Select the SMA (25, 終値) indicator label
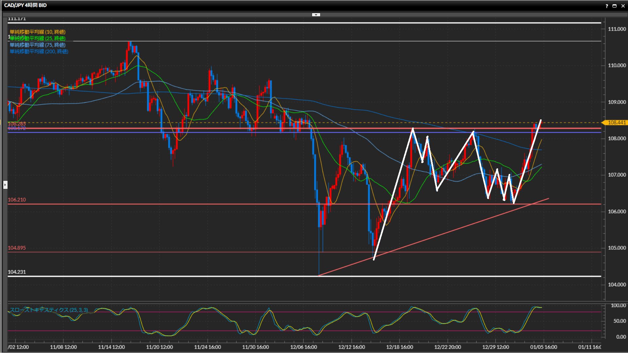The image size is (628, 353). [38, 38]
